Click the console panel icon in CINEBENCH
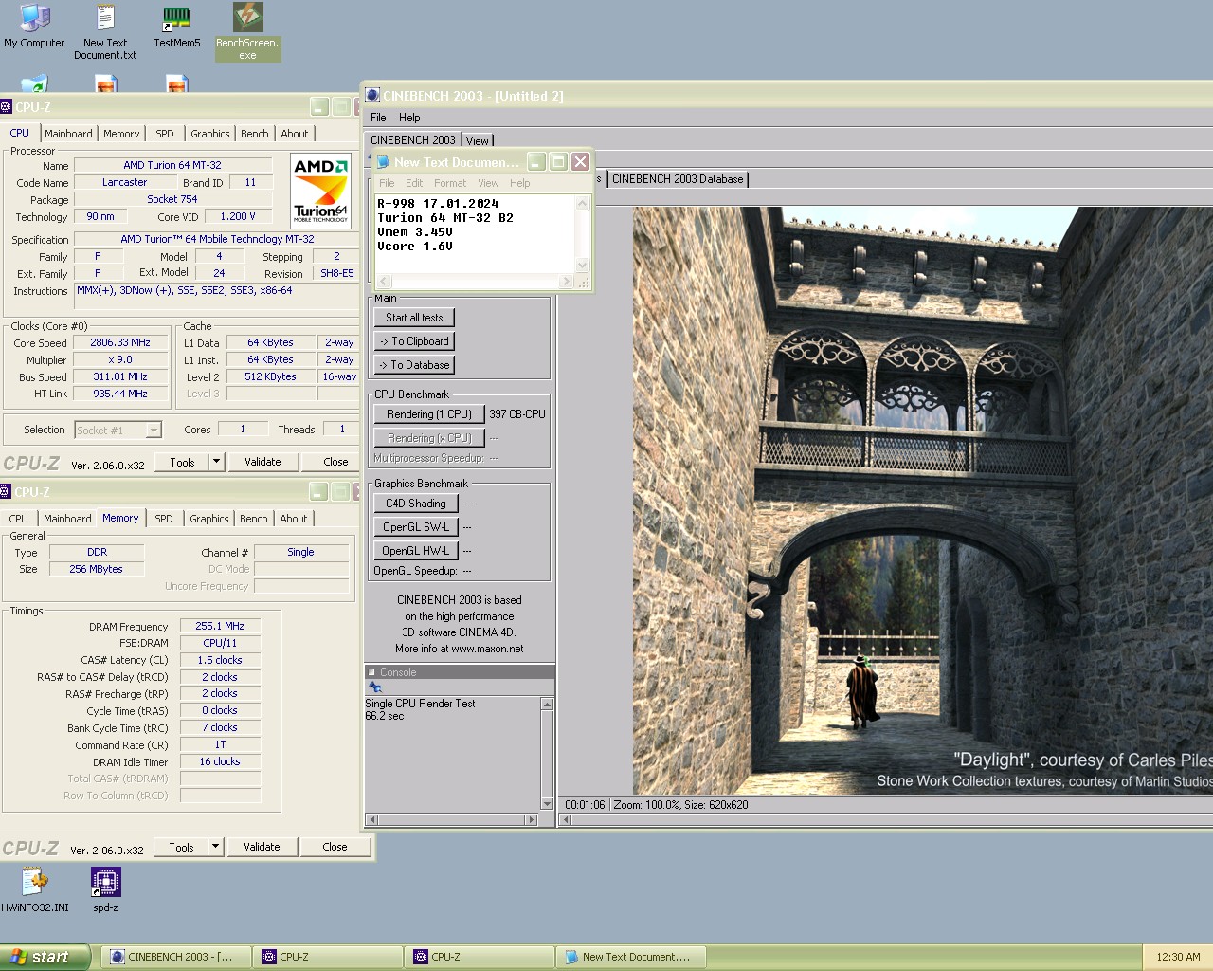 tap(375, 687)
